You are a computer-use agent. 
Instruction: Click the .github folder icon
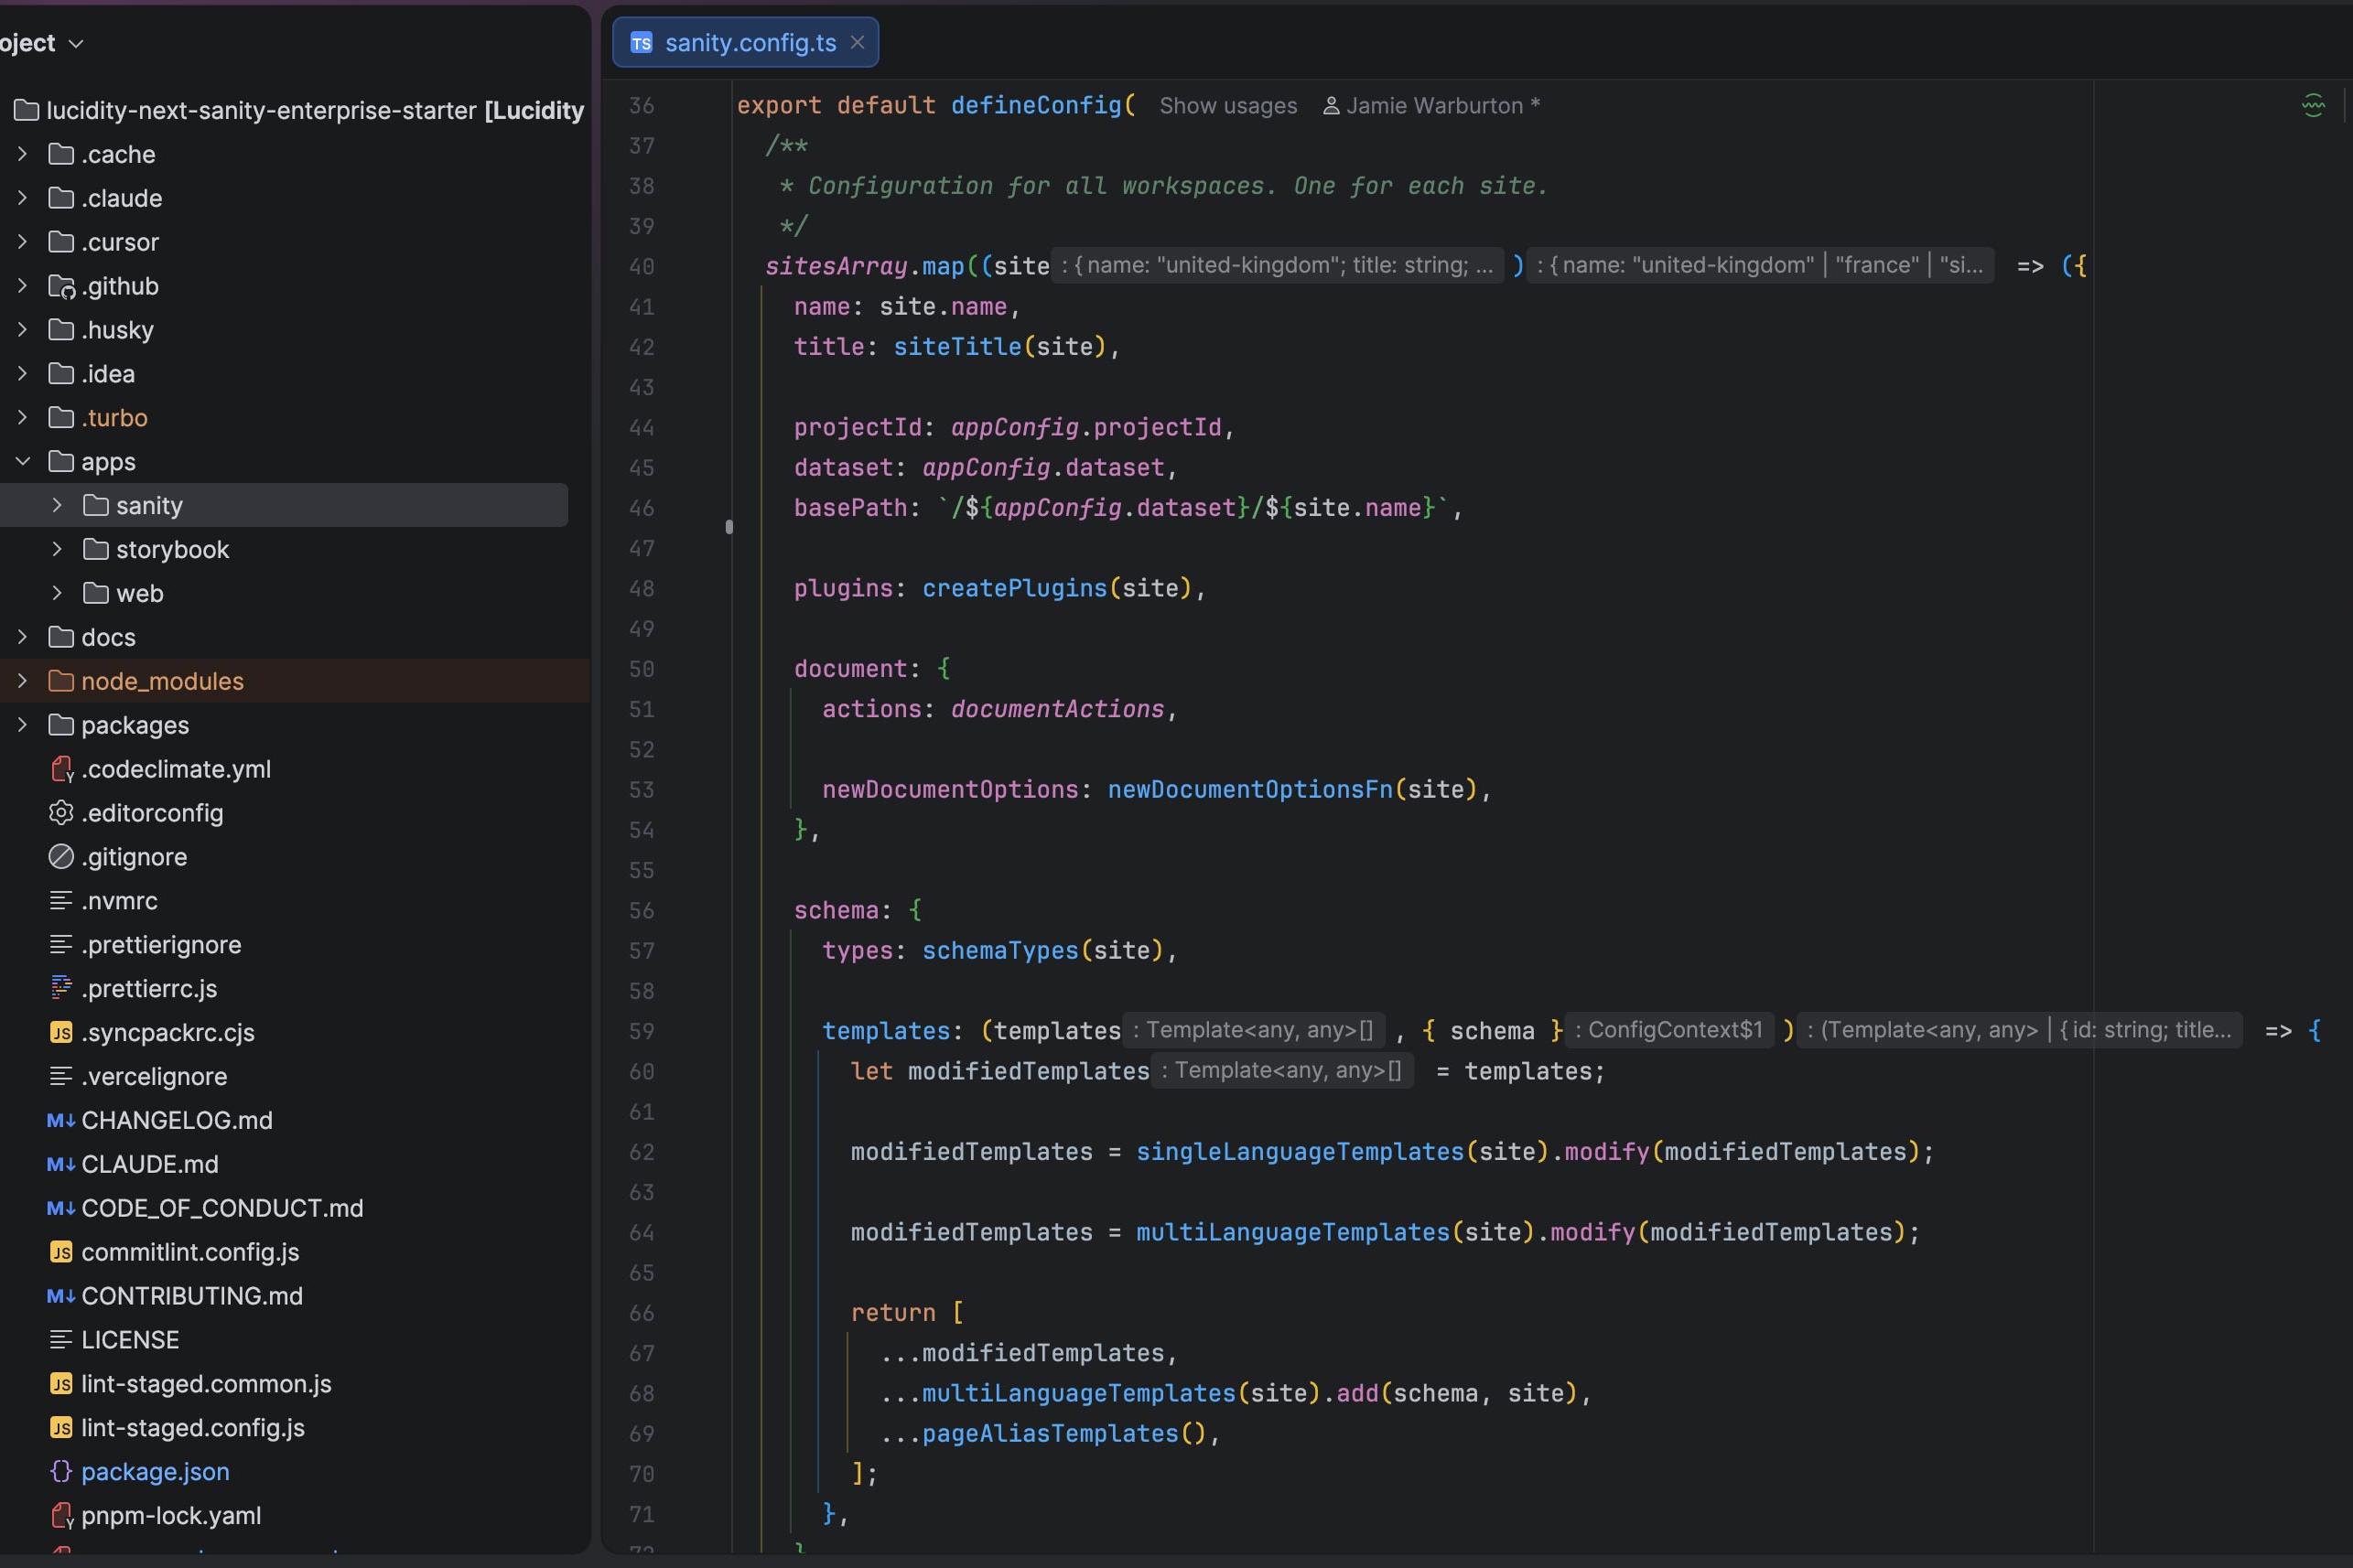[x=61, y=286]
